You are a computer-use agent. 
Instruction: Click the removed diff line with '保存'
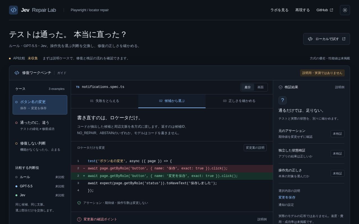pos(172,169)
